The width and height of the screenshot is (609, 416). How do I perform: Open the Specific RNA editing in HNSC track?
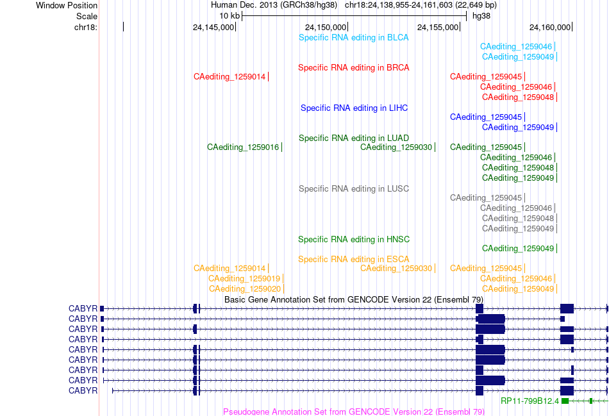tap(353, 239)
